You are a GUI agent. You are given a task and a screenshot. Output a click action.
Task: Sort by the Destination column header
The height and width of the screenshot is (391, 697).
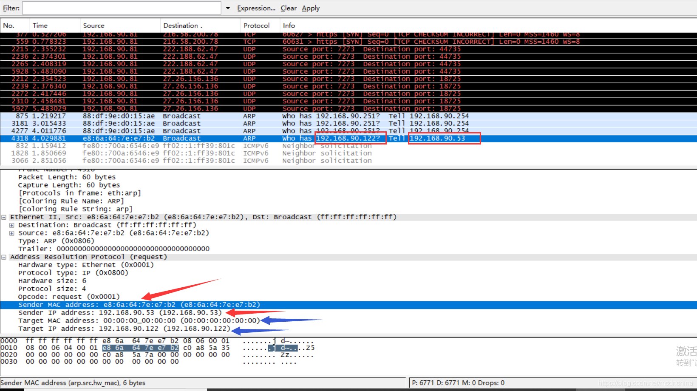point(200,25)
